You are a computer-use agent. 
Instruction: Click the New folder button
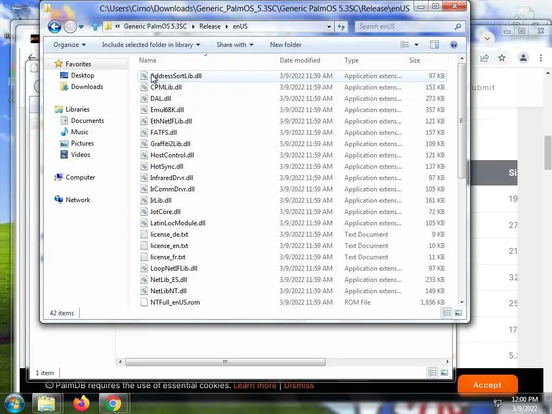point(286,45)
